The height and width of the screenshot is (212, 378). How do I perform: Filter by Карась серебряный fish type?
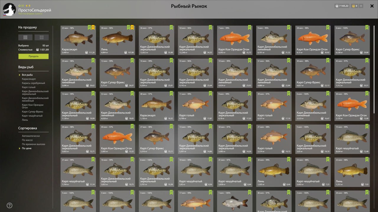(33, 83)
